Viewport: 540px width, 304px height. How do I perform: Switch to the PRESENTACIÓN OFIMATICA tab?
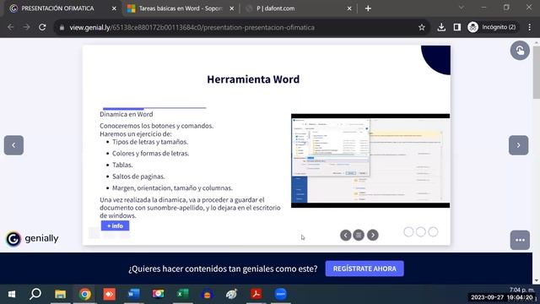tap(58, 8)
